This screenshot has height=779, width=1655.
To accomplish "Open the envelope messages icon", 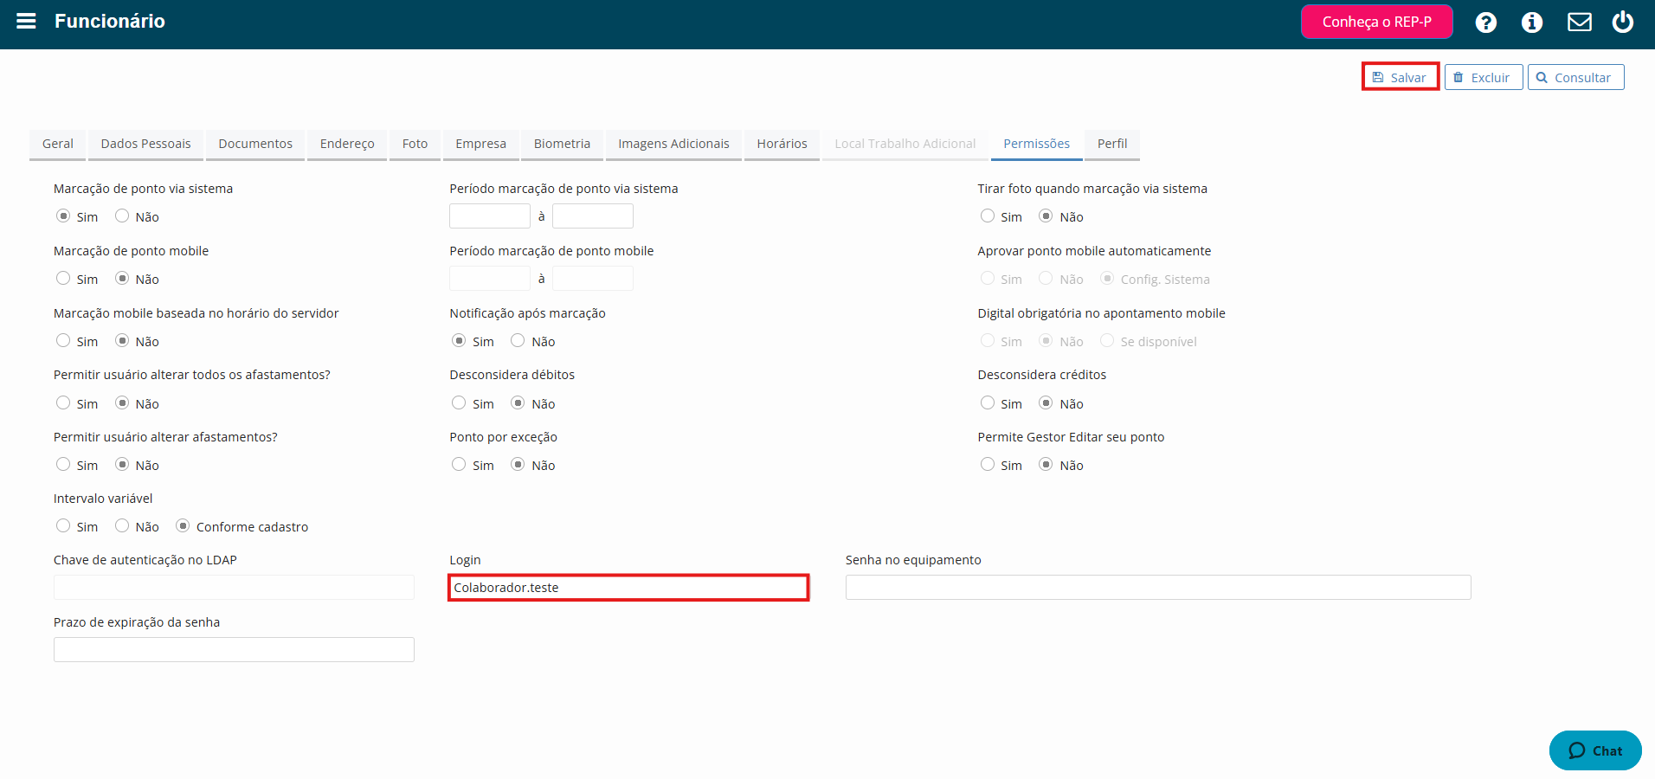I will pyautogui.click(x=1579, y=22).
